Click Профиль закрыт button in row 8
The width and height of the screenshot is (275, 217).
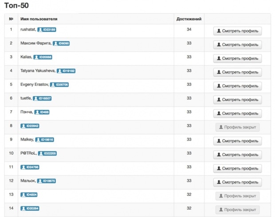pos(237,127)
